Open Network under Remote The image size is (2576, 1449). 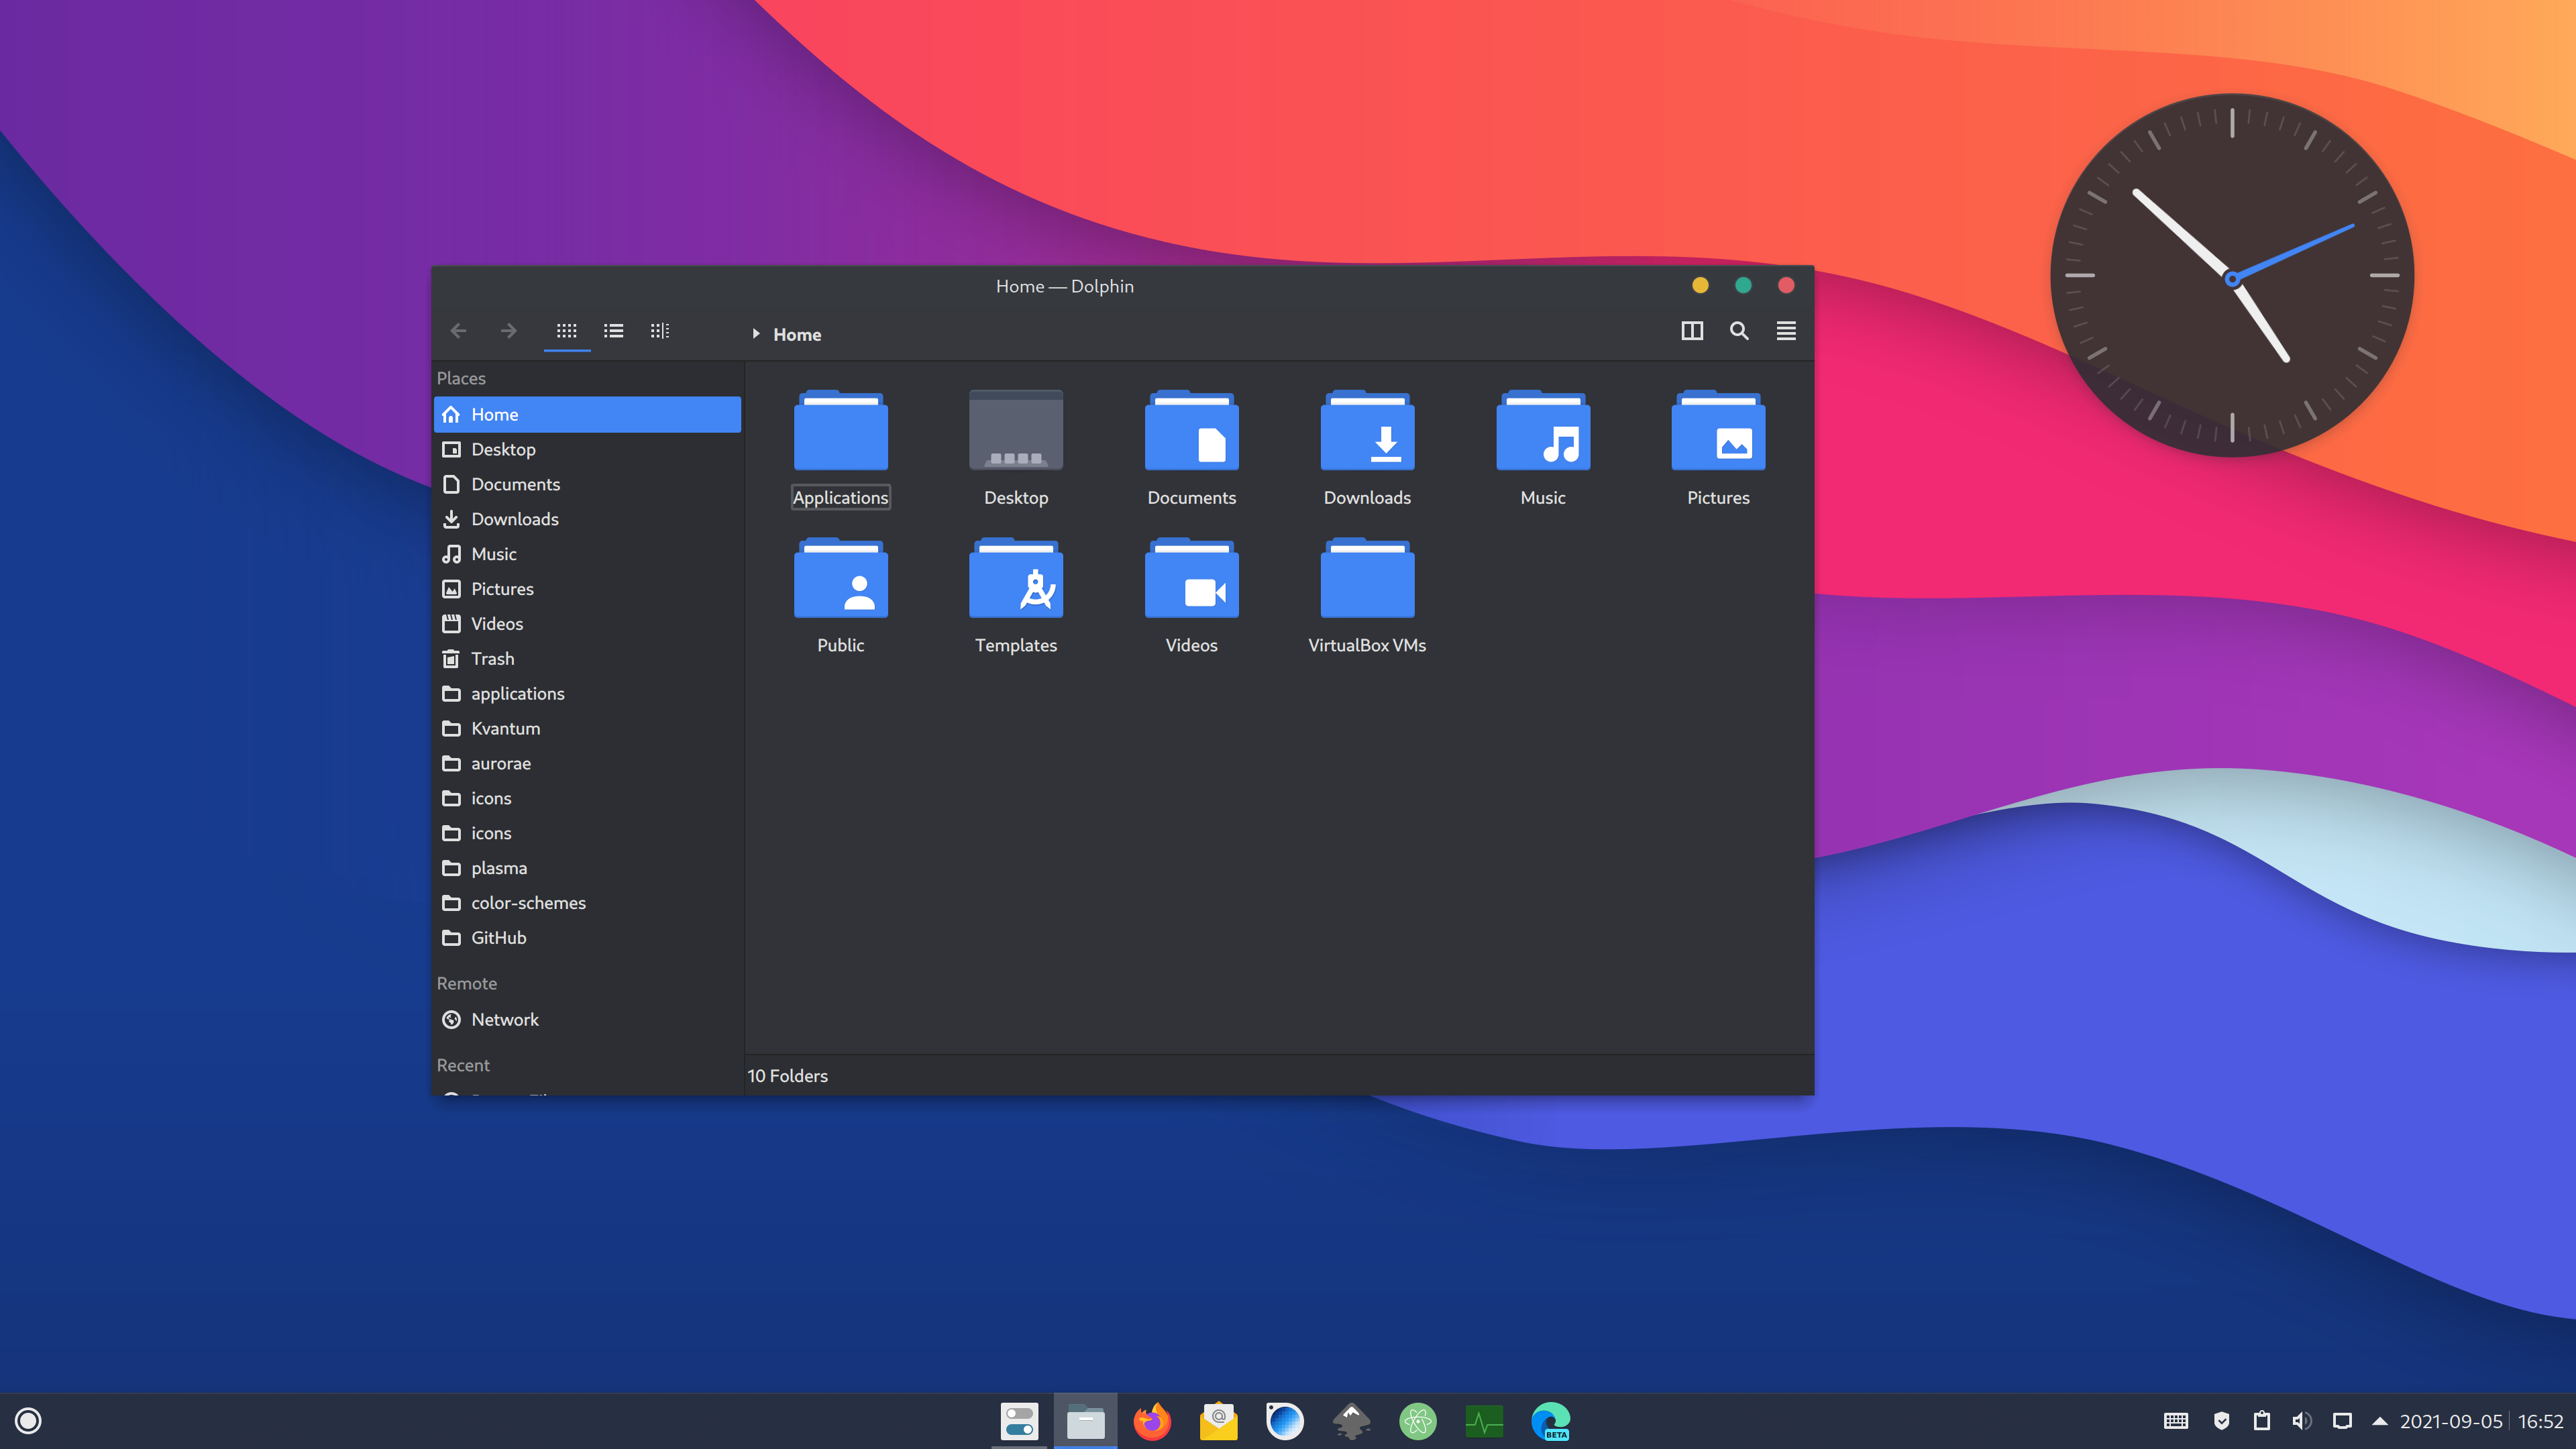[588, 1020]
